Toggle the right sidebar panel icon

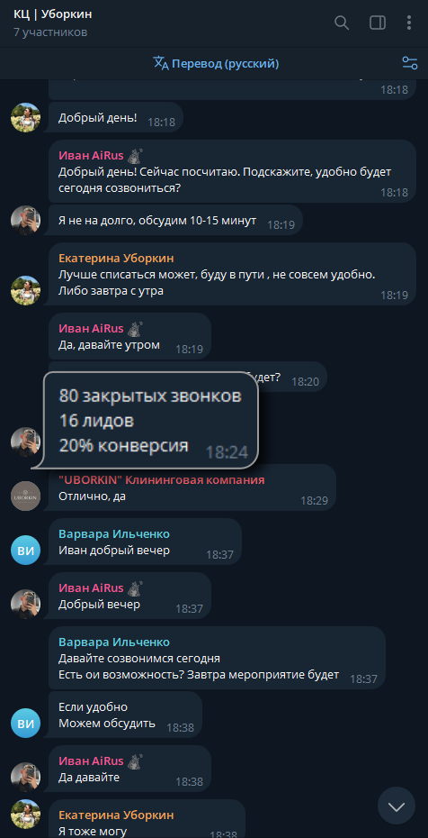[x=378, y=23]
